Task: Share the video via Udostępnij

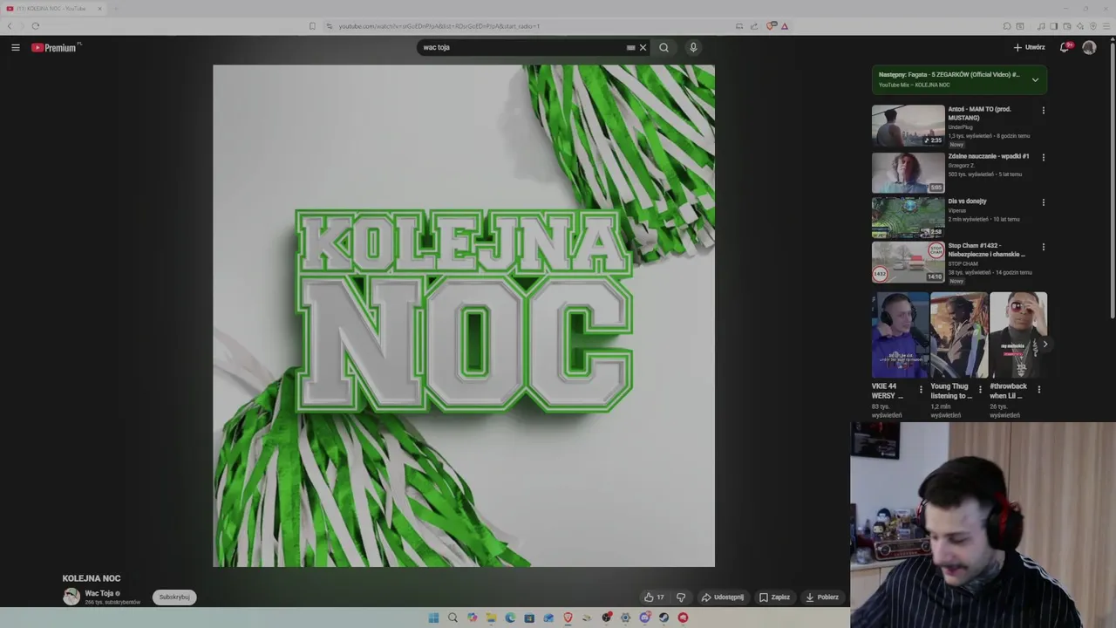Action: pos(723,597)
